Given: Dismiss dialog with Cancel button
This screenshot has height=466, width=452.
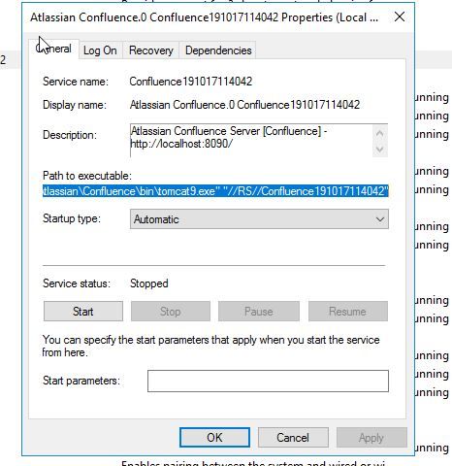Looking at the screenshot, I should pos(293,438).
